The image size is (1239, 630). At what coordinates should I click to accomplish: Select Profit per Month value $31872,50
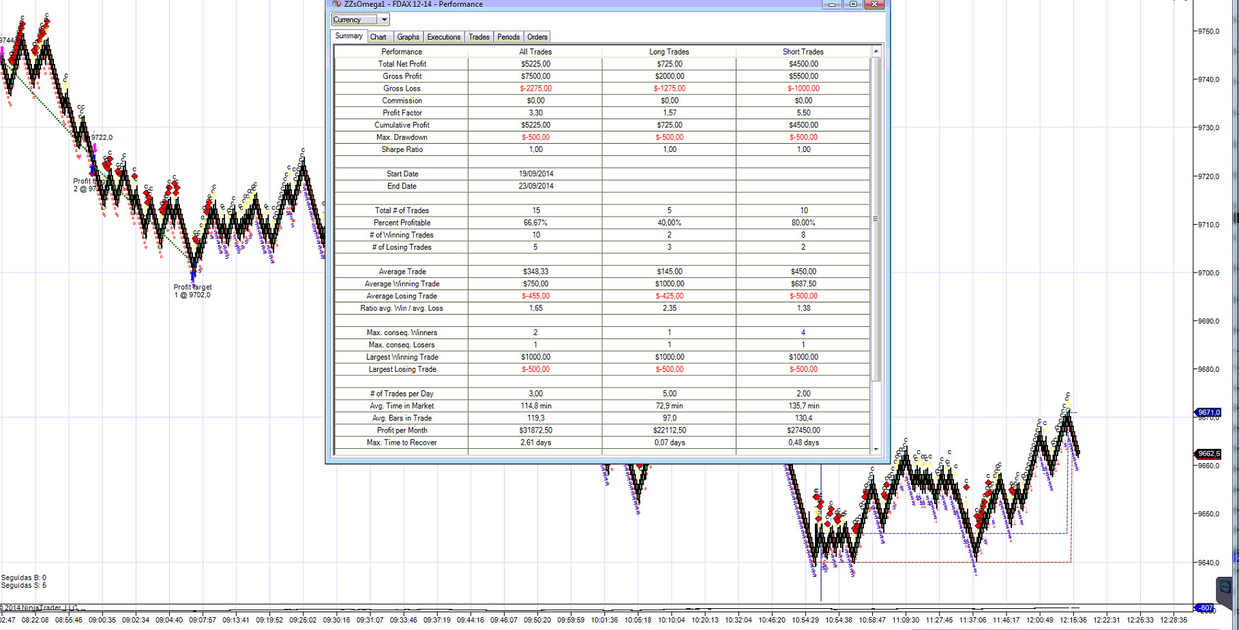click(x=535, y=431)
